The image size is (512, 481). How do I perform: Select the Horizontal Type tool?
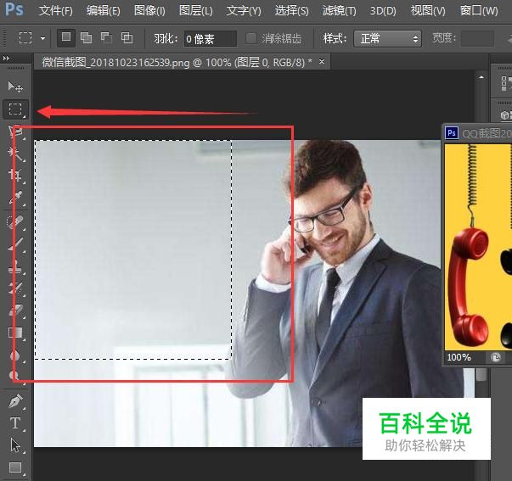click(x=15, y=423)
